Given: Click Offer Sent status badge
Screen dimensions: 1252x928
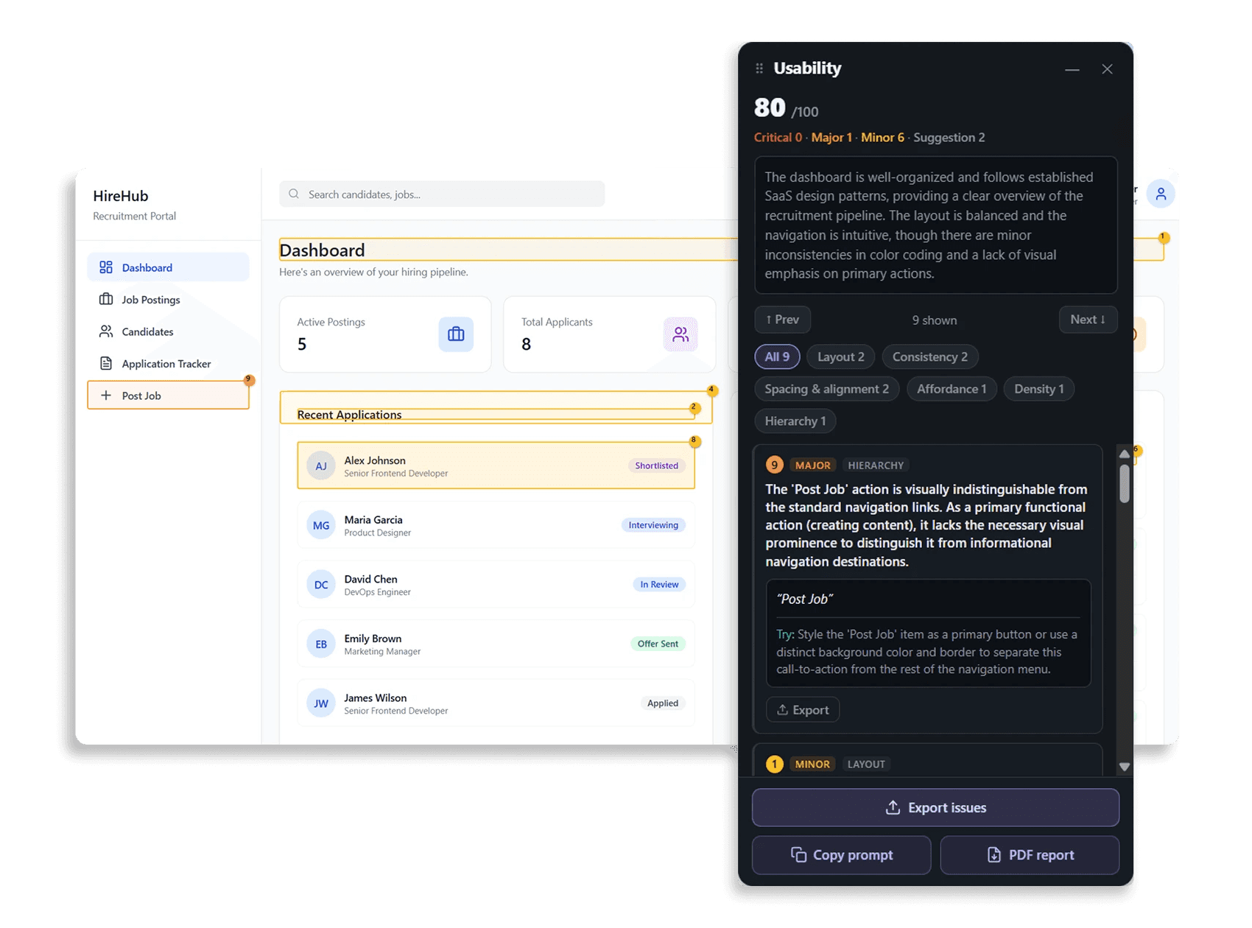Looking at the screenshot, I should coord(658,644).
